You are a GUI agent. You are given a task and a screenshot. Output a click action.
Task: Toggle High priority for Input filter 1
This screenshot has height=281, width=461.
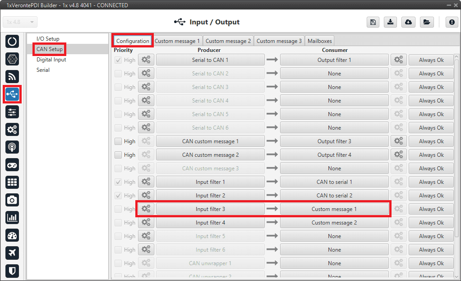point(118,182)
